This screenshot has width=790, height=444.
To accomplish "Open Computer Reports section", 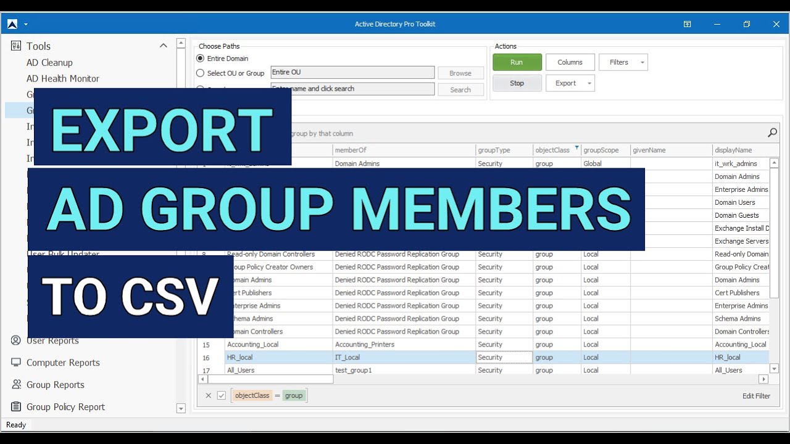I will [x=63, y=363].
